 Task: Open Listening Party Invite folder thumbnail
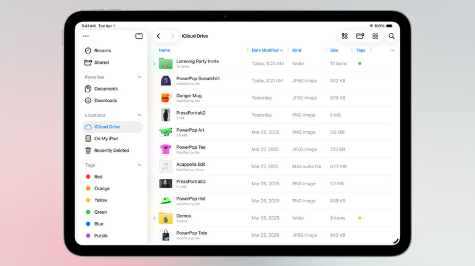166,64
